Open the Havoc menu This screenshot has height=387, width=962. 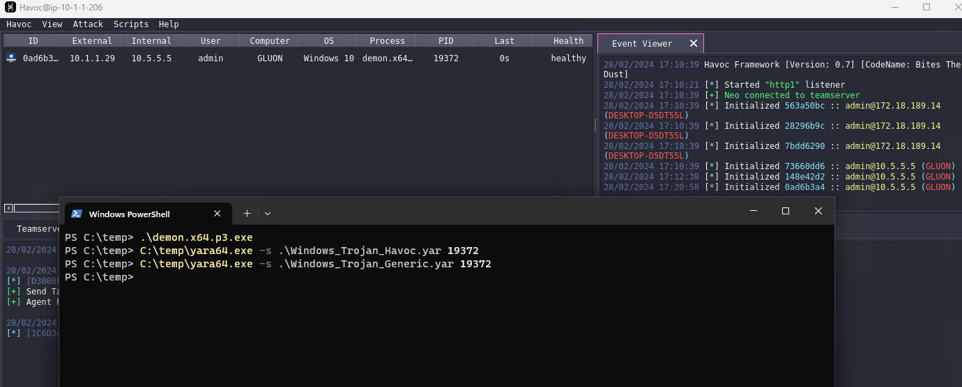click(19, 24)
